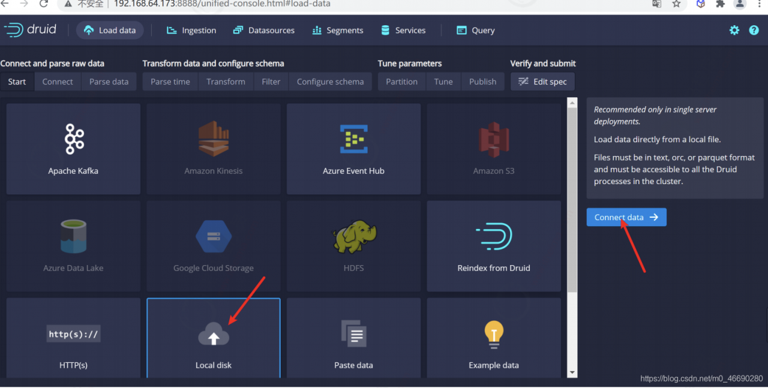This screenshot has width=768, height=388.
Task: Click the Connect data button
Action: click(x=626, y=217)
